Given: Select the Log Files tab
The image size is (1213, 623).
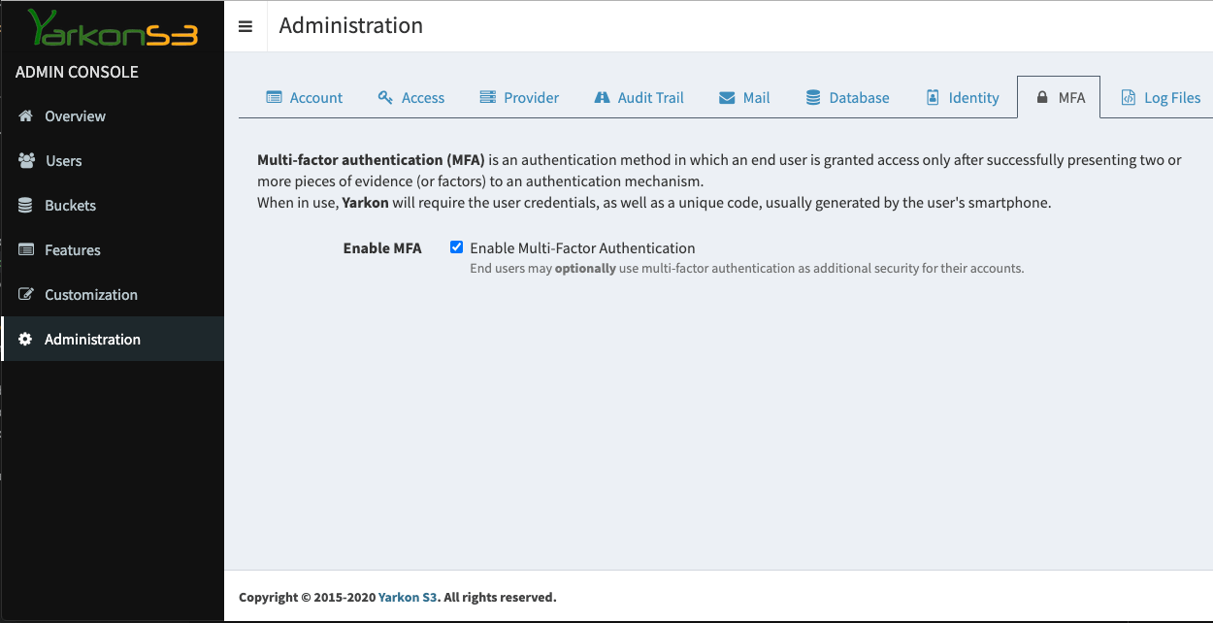Looking at the screenshot, I should click(x=1161, y=98).
